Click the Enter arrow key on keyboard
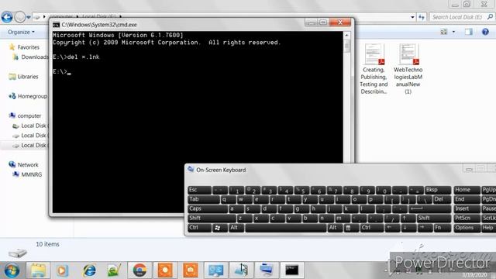 tap(429, 208)
